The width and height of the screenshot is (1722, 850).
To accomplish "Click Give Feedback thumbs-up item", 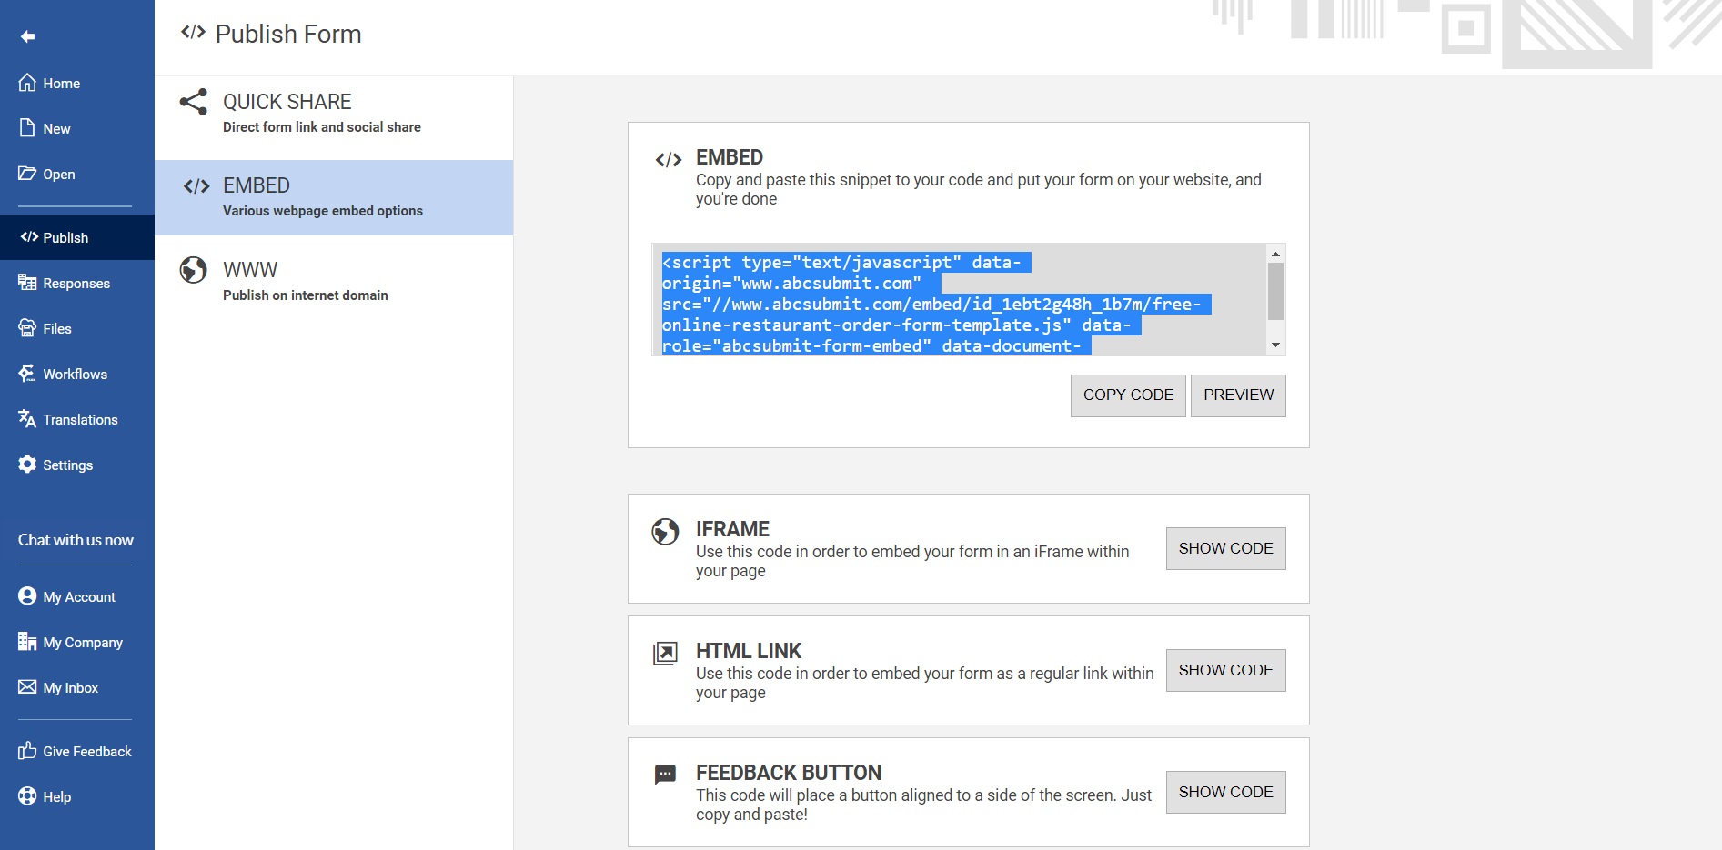I will coord(75,751).
